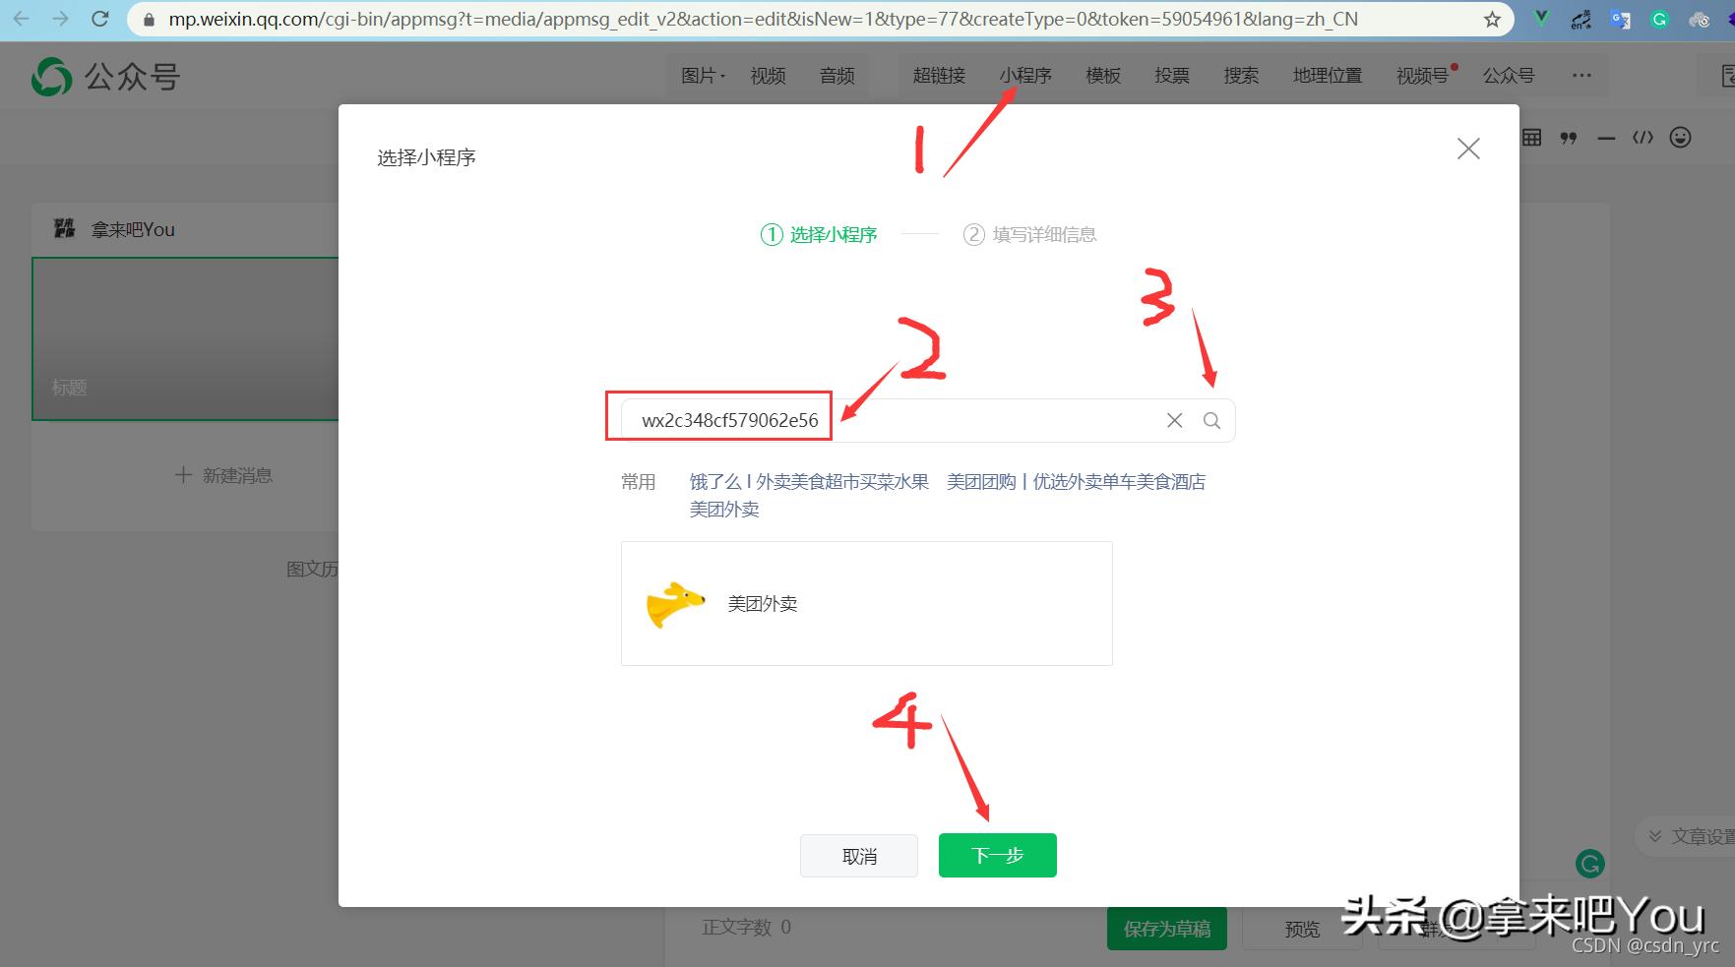Insert a table using the table icon
Screen dimensions: 1735x967
point(1531,138)
